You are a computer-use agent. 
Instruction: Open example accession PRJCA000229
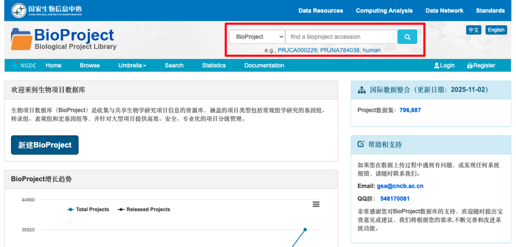coord(298,50)
